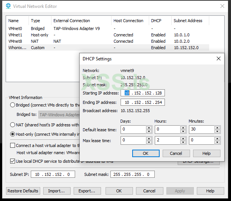Click the Restore Defaults button
This screenshot has width=231, height=201.
point(23,191)
